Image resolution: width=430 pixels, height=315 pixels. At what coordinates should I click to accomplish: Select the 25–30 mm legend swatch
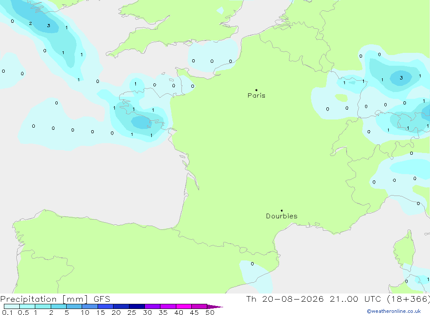[x=137, y=306]
